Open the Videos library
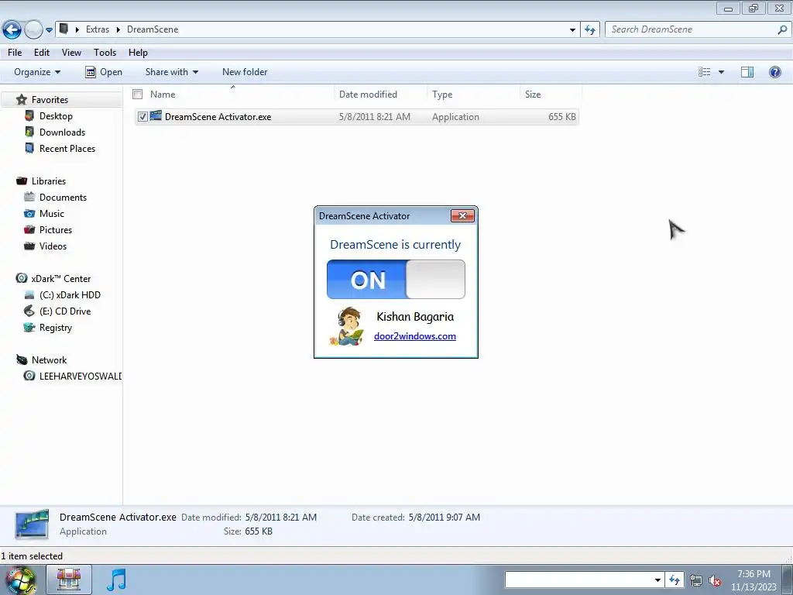Image resolution: width=793 pixels, height=595 pixels. click(x=53, y=246)
